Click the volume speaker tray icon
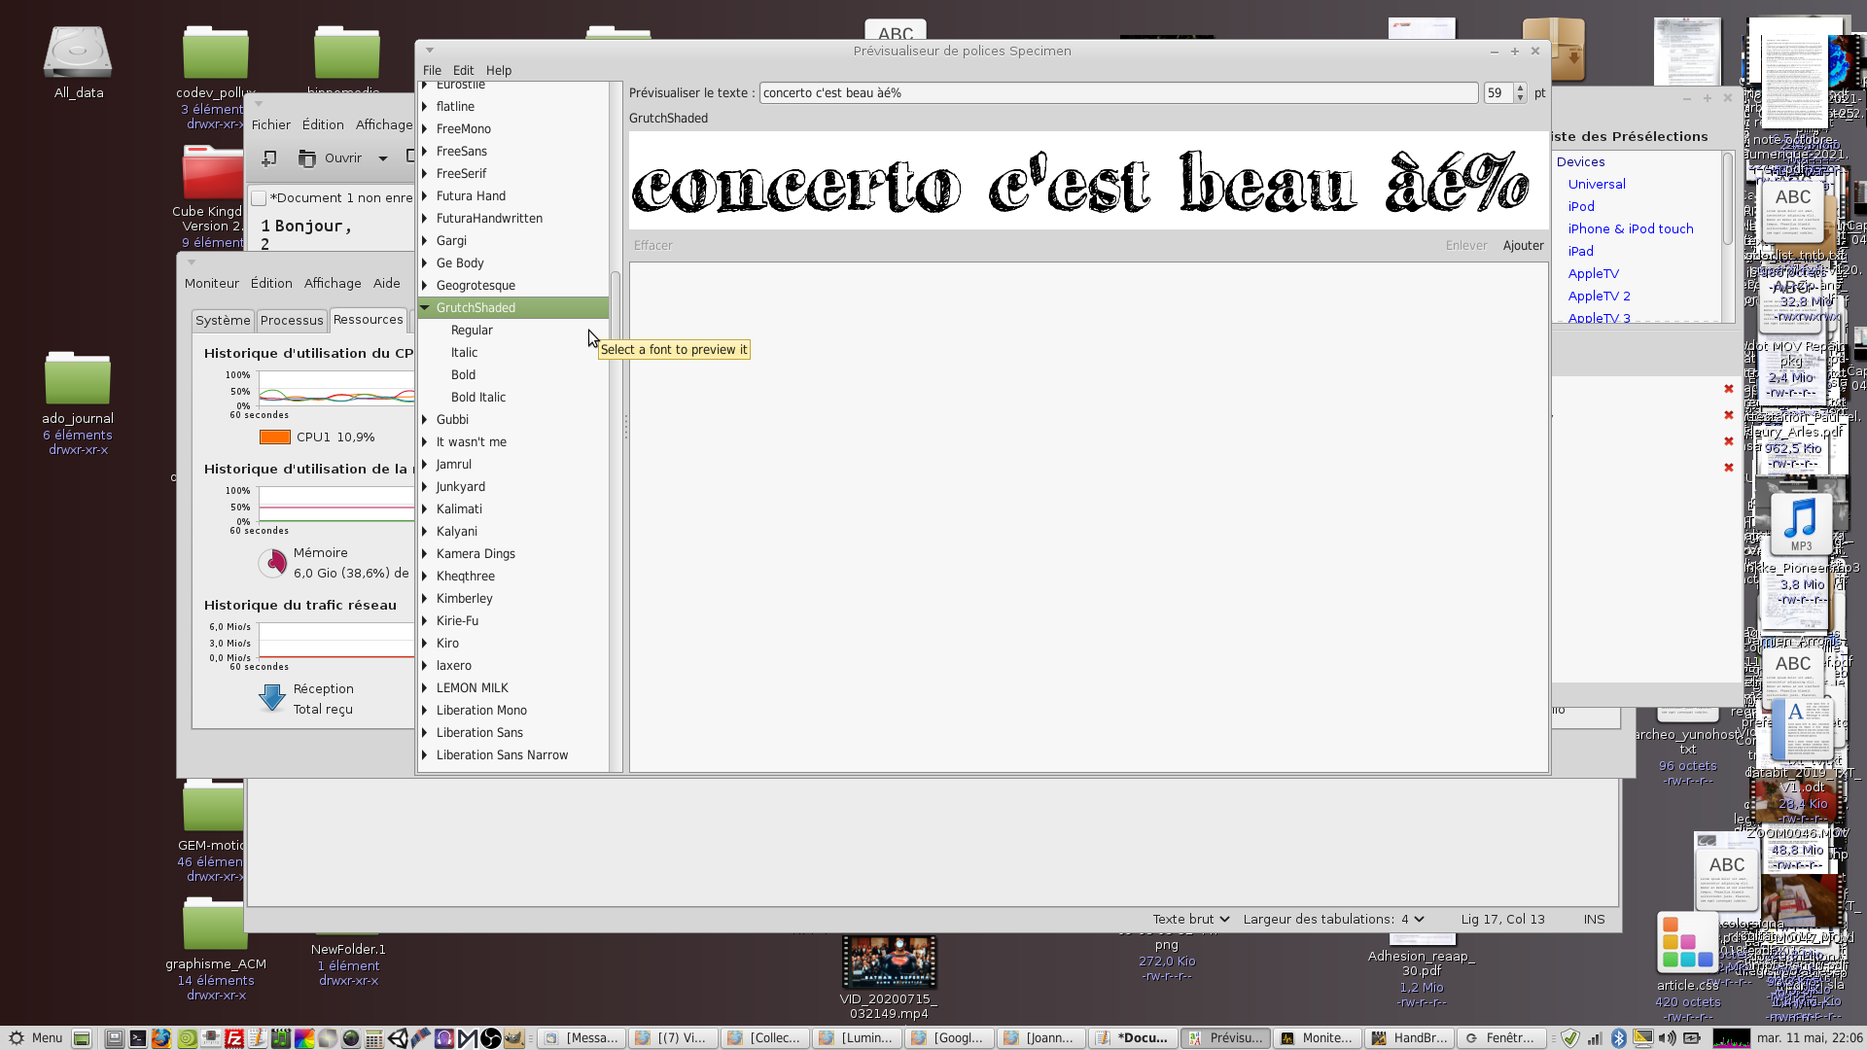The image size is (1867, 1050). click(x=1668, y=1038)
